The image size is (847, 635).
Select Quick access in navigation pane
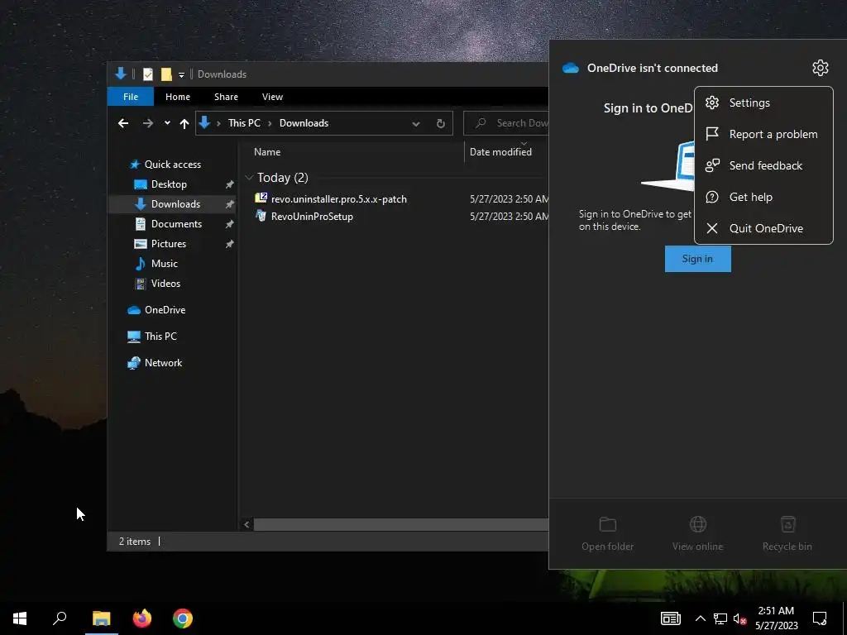pos(172,165)
